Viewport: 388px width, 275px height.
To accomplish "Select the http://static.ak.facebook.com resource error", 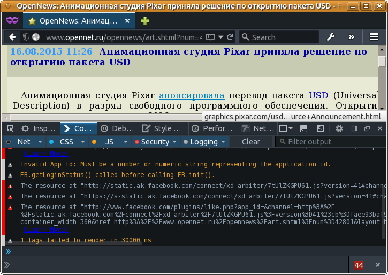I will point(203,186).
